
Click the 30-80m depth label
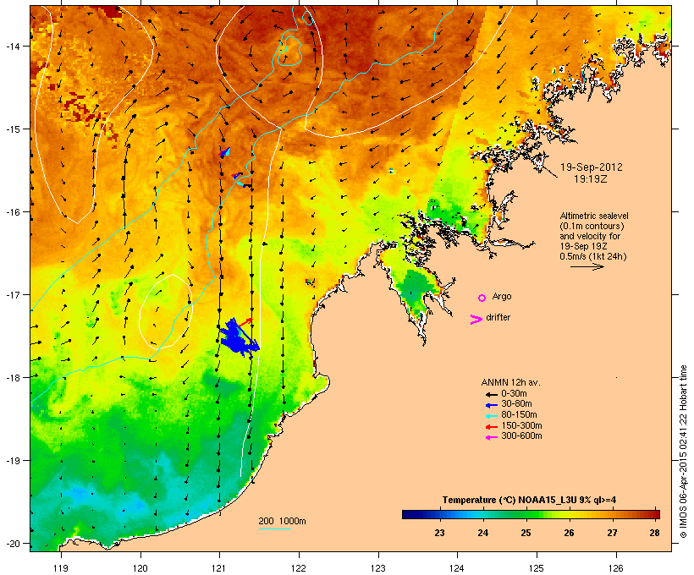click(516, 404)
